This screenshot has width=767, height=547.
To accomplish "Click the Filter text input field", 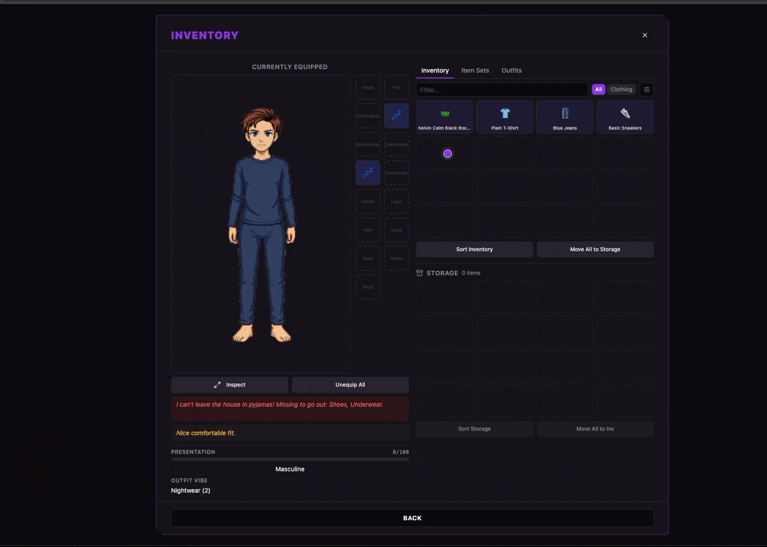I will coord(502,89).
